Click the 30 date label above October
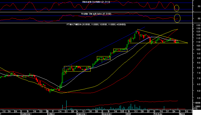 [x=48, y=111]
